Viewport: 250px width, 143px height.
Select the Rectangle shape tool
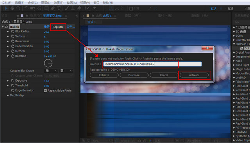(x=46, y=9)
